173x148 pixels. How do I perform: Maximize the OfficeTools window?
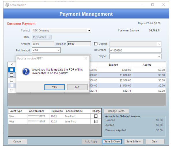(x=153, y=5)
